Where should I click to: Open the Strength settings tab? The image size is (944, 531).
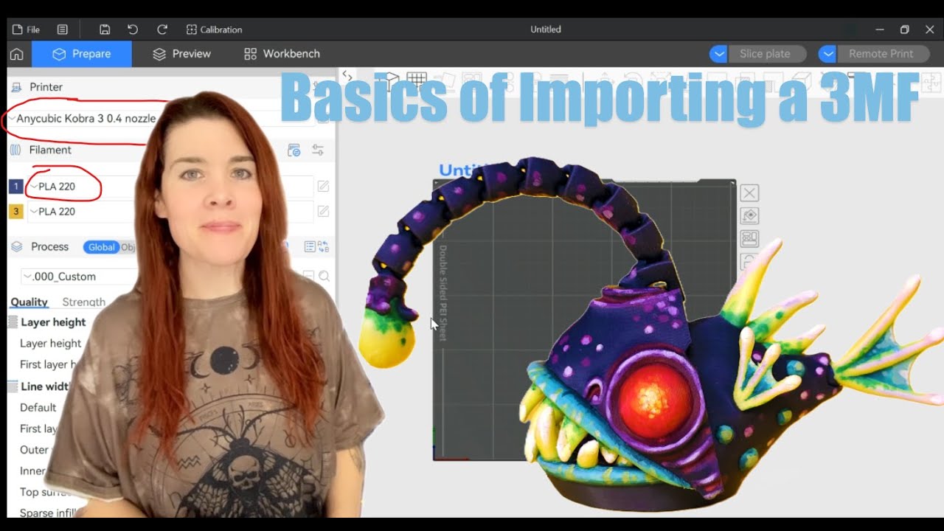click(x=83, y=302)
